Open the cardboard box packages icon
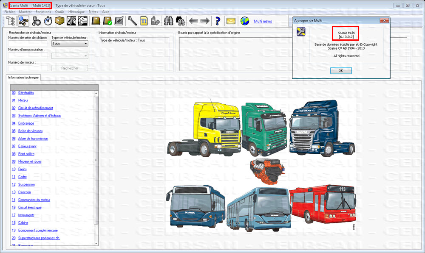The image size is (425, 253). pyautogui.click(x=59, y=21)
